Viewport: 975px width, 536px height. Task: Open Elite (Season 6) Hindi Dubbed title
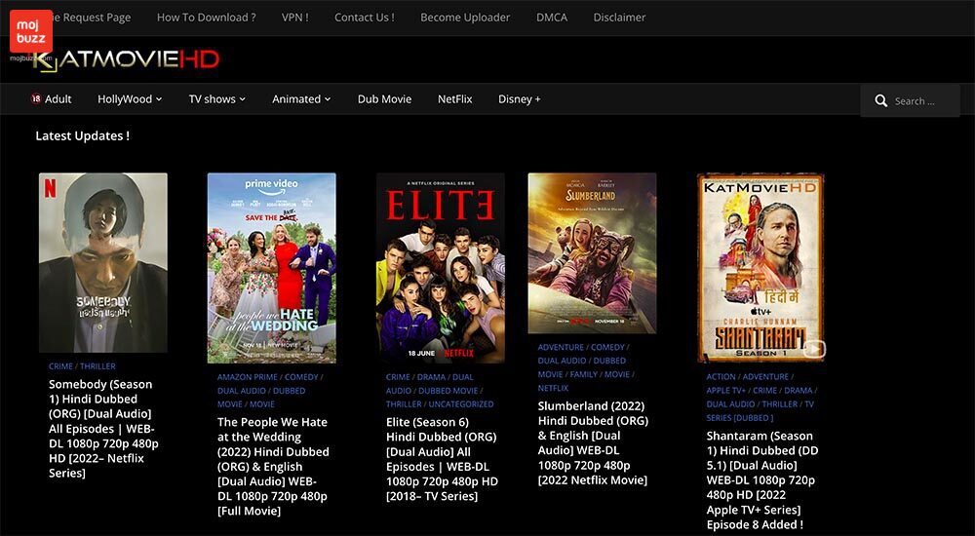coord(442,459)
